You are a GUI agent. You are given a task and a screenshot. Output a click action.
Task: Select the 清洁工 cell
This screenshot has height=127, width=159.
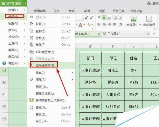[x=113, y=70]
